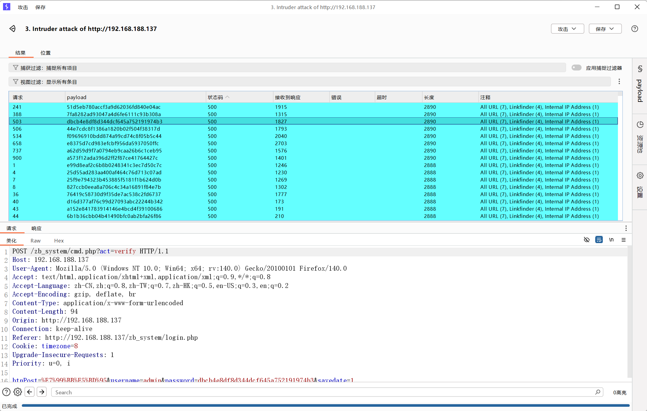Expand the 攻击 dropdown button
This screenshot has width=647, height=411.
pyautogui.click(x=567, y=29)
